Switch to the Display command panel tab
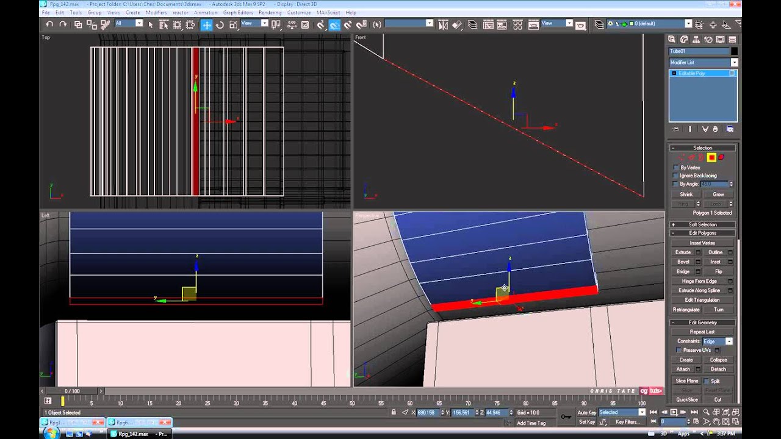The height and width of the screenshot is (439, 781). [721, 39]
